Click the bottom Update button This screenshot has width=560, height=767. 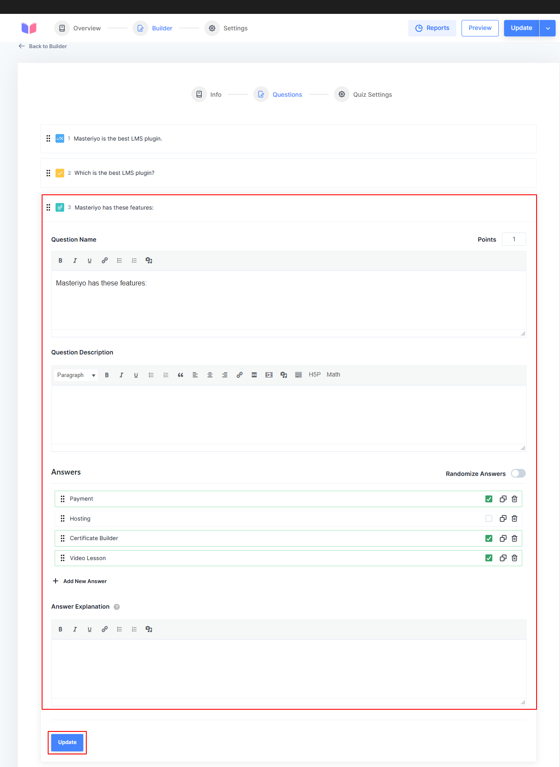(x=67, y=742)
